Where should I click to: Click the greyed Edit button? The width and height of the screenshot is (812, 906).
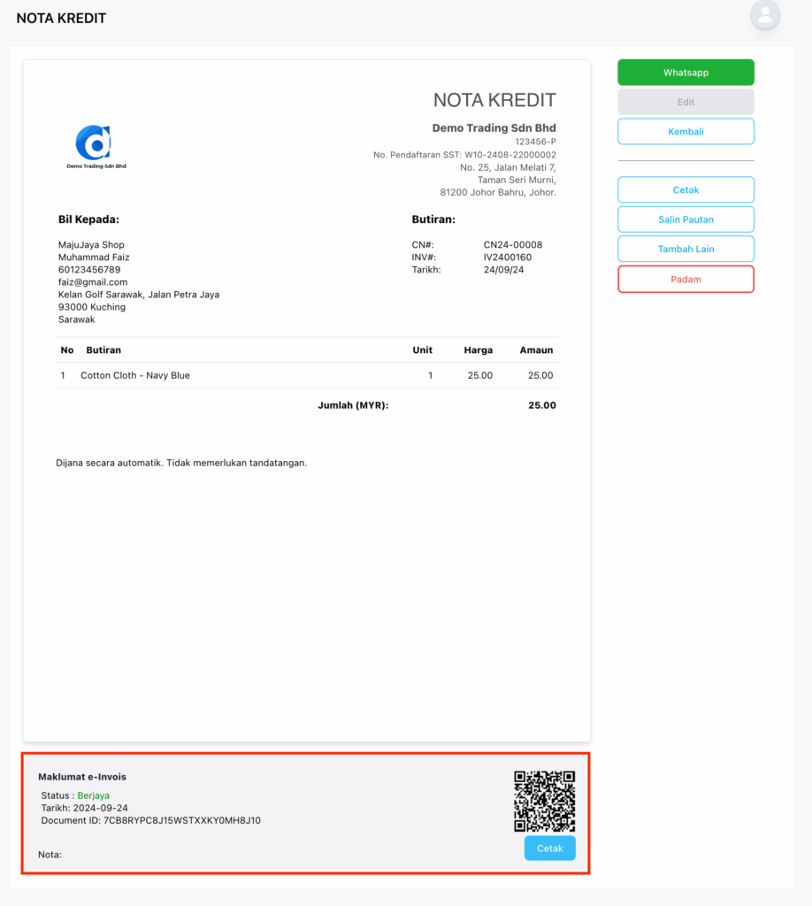click(686, 102)
